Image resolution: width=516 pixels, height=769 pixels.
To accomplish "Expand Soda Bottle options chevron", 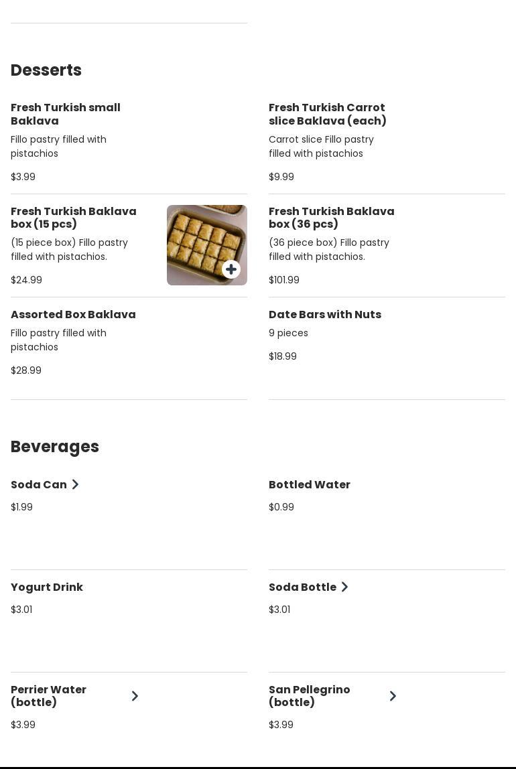I will 344,587.
